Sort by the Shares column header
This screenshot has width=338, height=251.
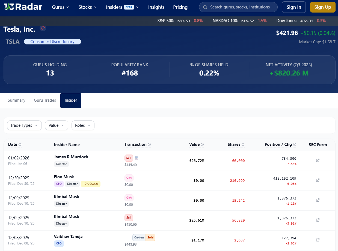click(x=234, y=144)
